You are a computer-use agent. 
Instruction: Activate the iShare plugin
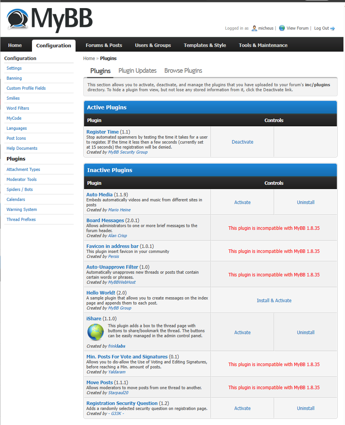pos(242,333)
